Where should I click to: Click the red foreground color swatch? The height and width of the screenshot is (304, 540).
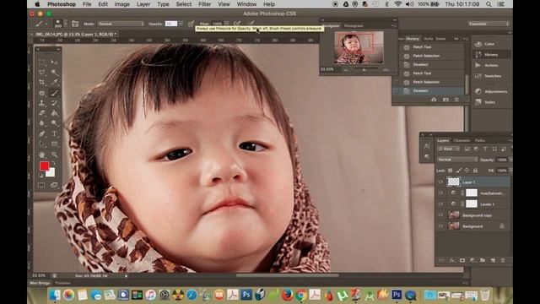click(44, 166)
